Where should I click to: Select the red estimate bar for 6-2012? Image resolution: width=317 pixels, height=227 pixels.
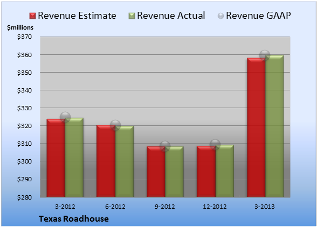point(106,161)
